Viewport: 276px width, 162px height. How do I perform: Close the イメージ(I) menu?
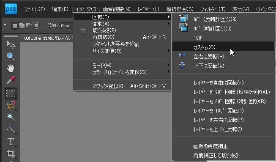point(86,9)
